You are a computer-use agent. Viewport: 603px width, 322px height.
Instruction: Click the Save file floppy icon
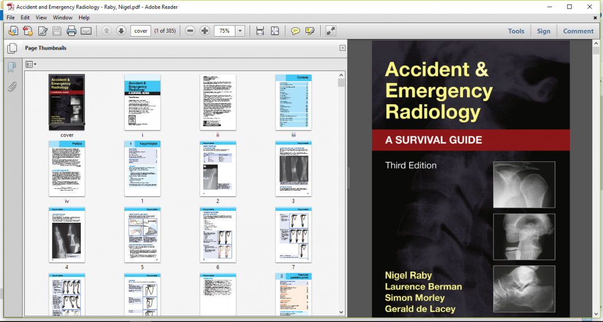click(57, 31)
